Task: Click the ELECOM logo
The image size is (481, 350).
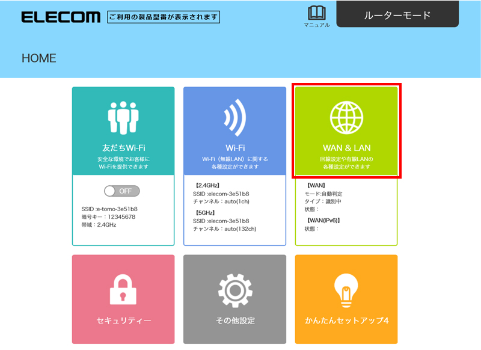Action: (61, 17)
